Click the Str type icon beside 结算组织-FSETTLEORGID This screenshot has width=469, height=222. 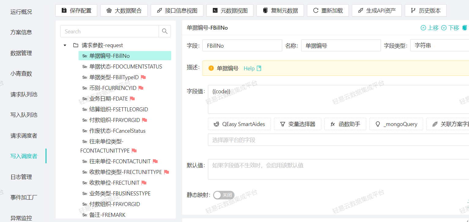(85, 109)
